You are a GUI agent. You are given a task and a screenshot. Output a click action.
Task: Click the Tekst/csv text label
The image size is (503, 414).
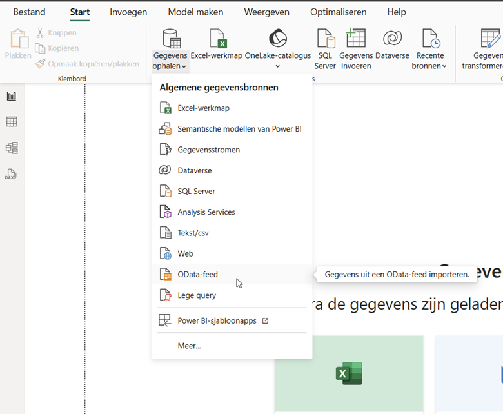193,233
